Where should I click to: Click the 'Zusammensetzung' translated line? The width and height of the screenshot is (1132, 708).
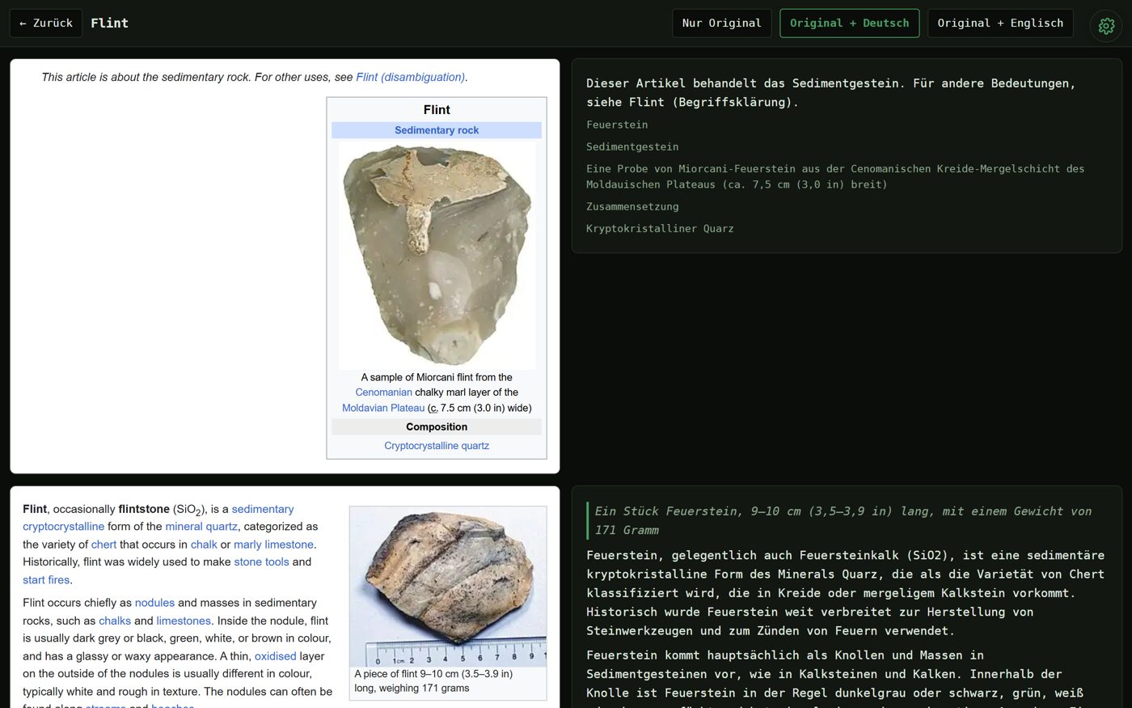632,206
